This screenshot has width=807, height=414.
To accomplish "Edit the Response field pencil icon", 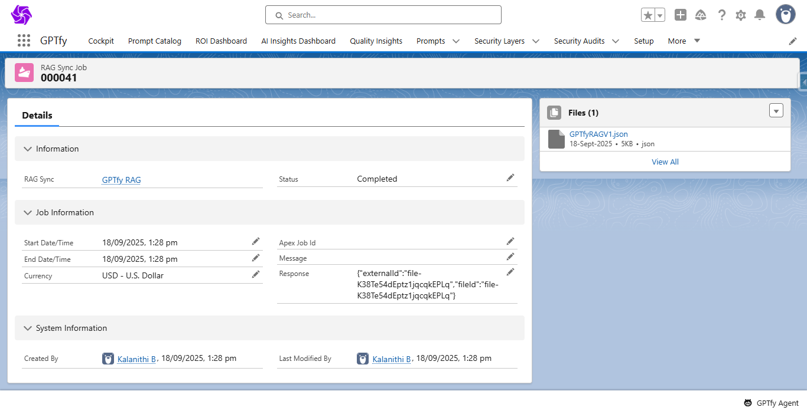I will (510, 272).
